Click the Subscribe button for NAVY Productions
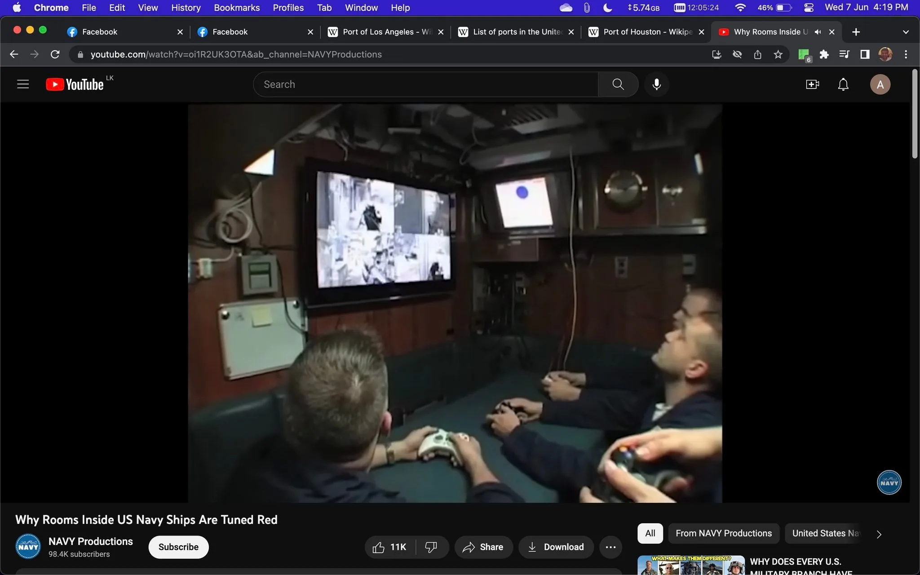This screenshot has height=575, width=920. tap(178, 547)
